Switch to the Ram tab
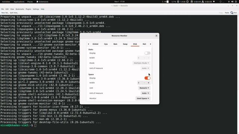The height and width of the screenshot is (134, 239). (x=115, y=44)
